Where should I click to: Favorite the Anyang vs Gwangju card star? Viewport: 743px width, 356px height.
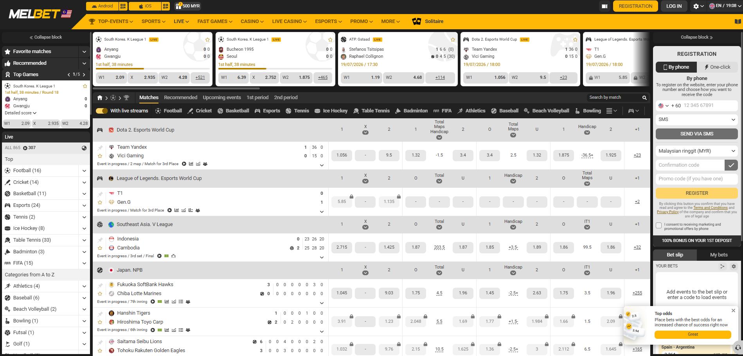pos(207,39)
